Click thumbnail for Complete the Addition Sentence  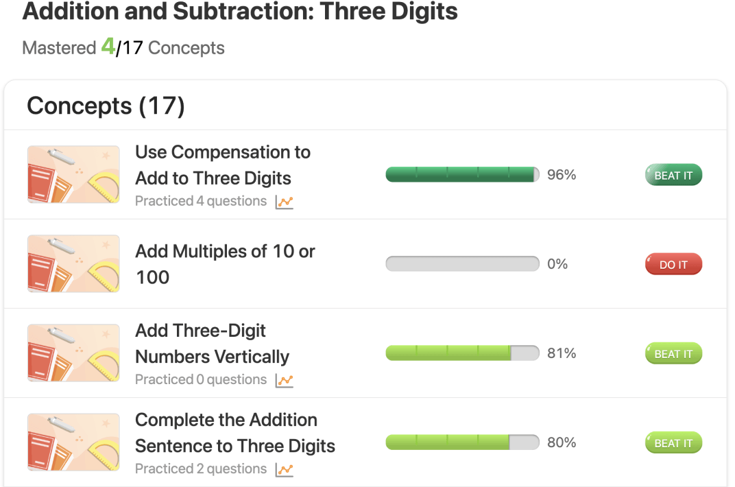(x=73, y=442)
